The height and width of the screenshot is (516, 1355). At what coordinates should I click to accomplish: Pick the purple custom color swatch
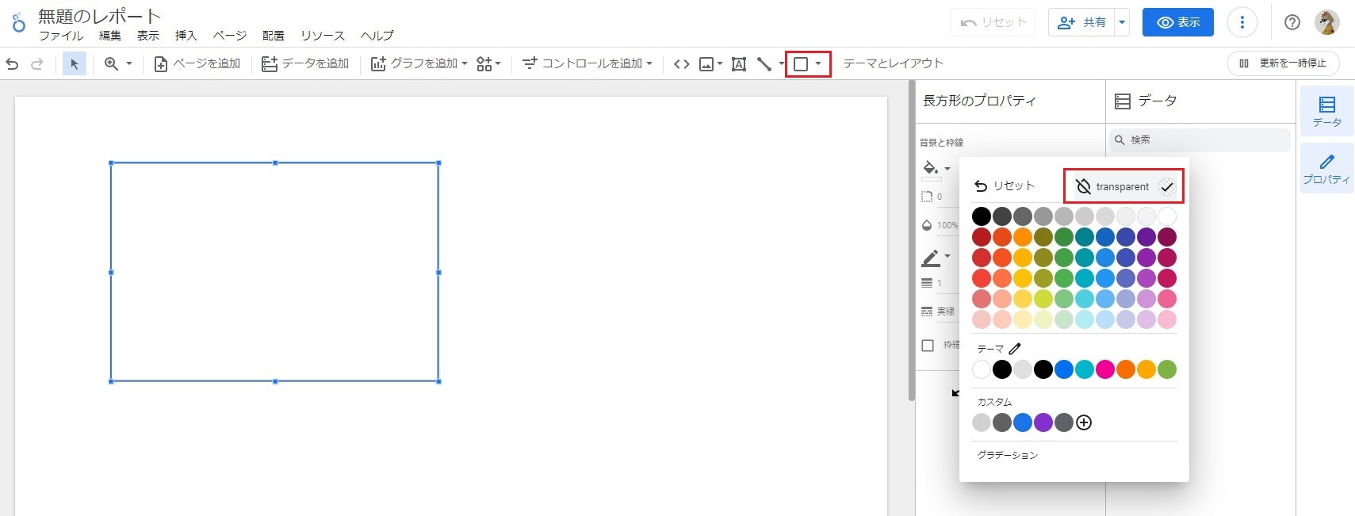1043,422
